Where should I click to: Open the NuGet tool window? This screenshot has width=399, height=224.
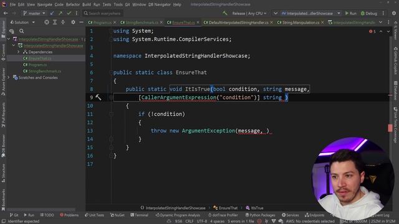click(x=117, y=215)
